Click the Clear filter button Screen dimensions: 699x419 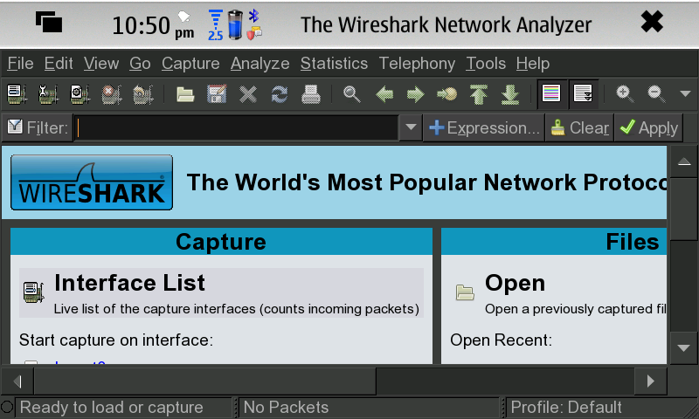point(579,127)
